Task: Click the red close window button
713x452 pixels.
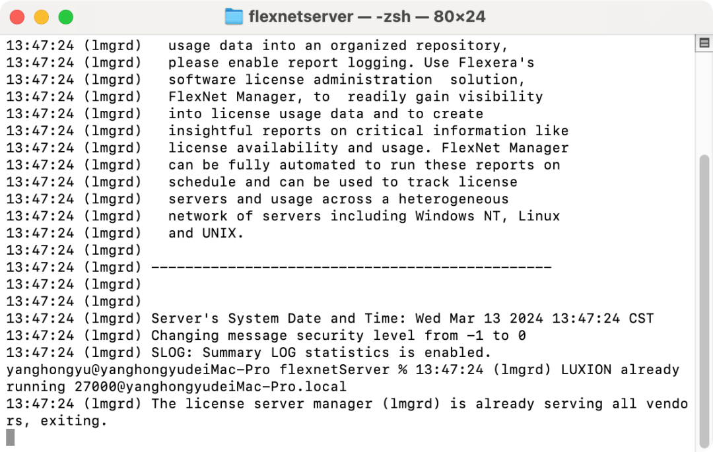Action: [x=17, y=17]
